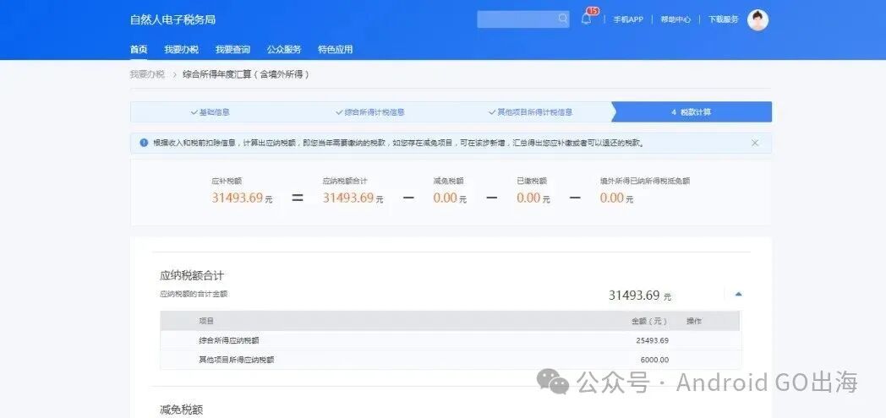
Task: Click the amount 25493.69 cell
Action: click(652, 340)
